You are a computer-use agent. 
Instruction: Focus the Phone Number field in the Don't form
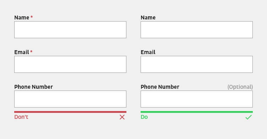(x=70, y=99)
